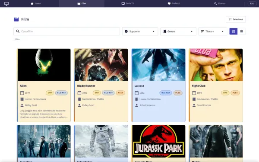The width and height of the screenshot is (259, 162).
Task: Click the year 1999 on Fight Club
Action: [x=199, y=93]
